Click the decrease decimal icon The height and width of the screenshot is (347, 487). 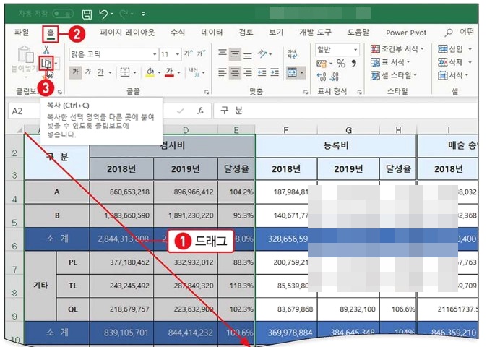335,77
